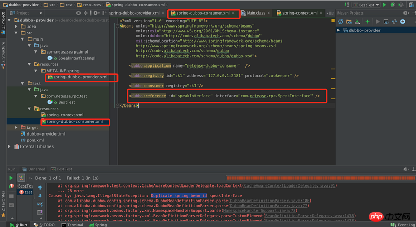The width and height of the screenshot is (416, 227).
Task: Open CacheAwareContextLoaderDelegate.java:91 link
Action: click(x=290, y=186)
